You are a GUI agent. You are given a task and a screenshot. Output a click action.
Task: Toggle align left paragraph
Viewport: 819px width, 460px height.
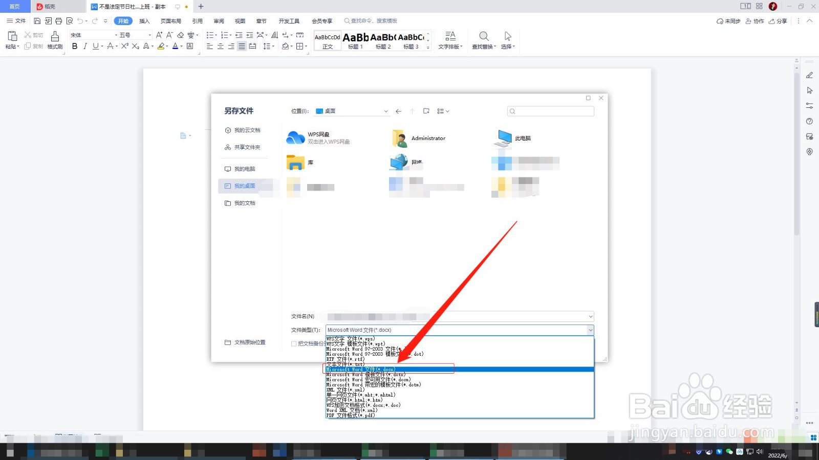tap(209, 46)
